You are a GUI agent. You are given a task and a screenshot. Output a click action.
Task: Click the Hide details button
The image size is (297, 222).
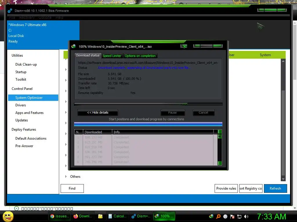[x=98, y=112]
